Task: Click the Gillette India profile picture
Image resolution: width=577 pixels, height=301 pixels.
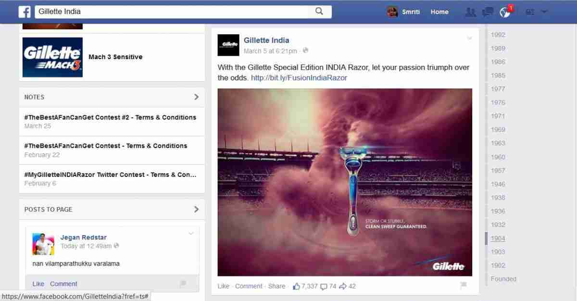Action: 228,45
